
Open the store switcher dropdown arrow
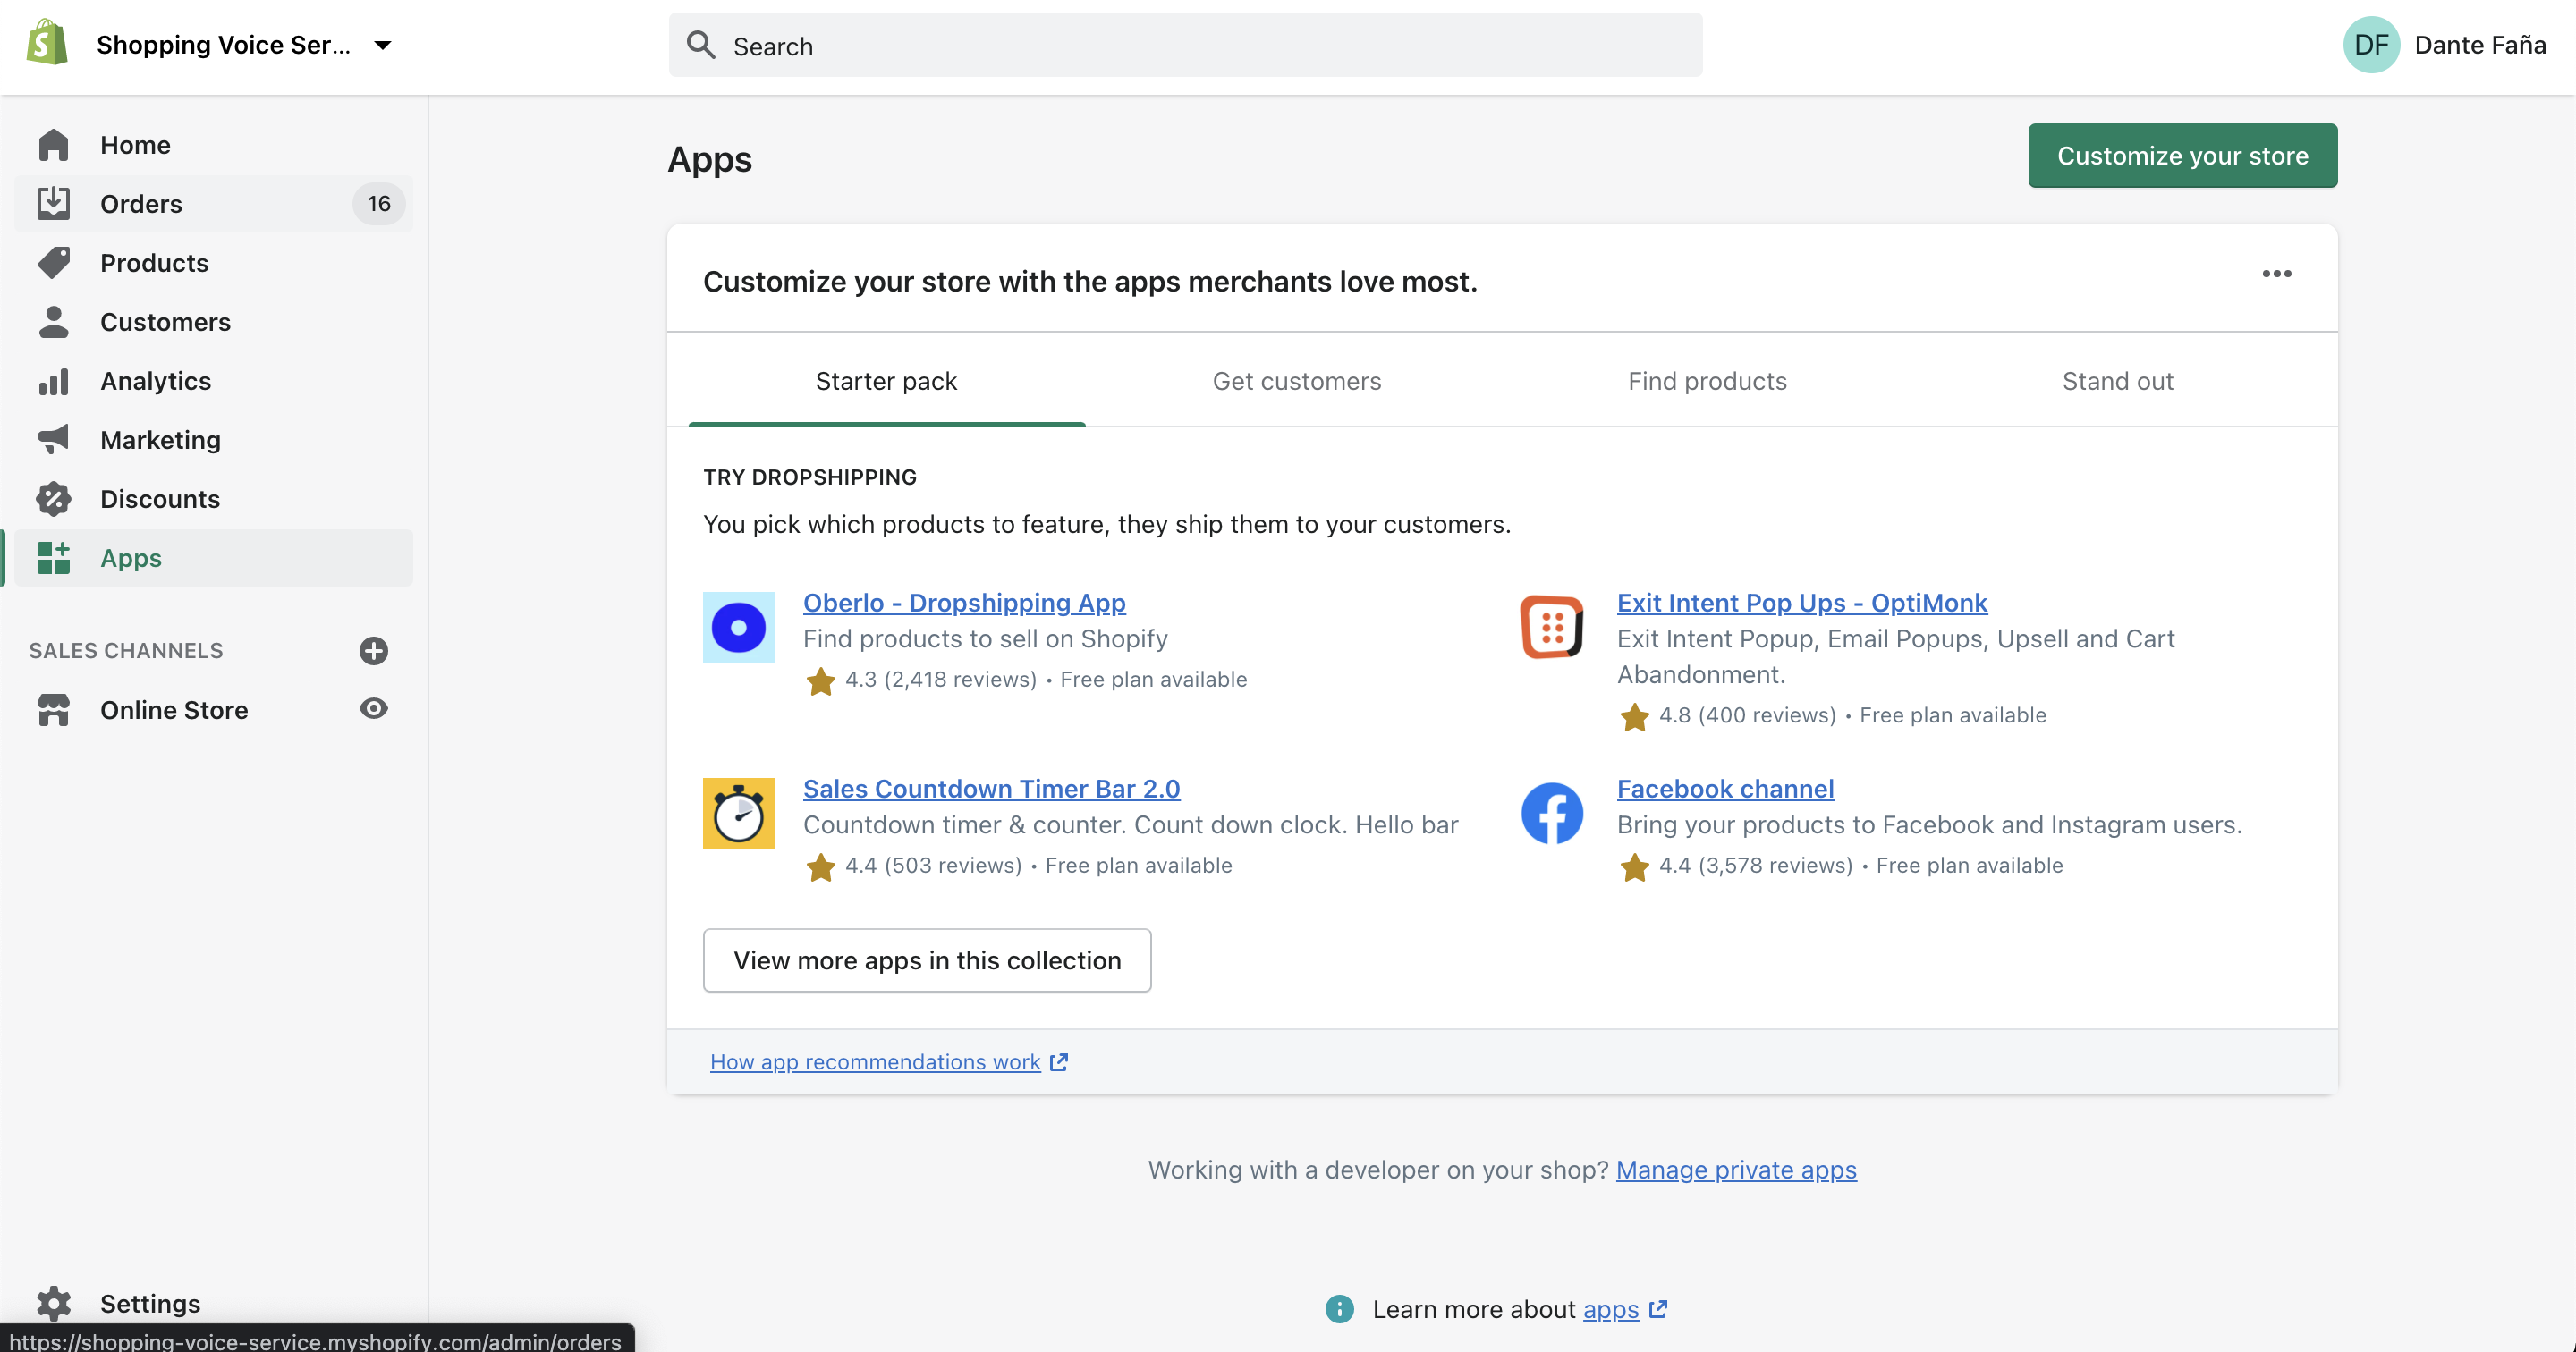pos(382,45)
